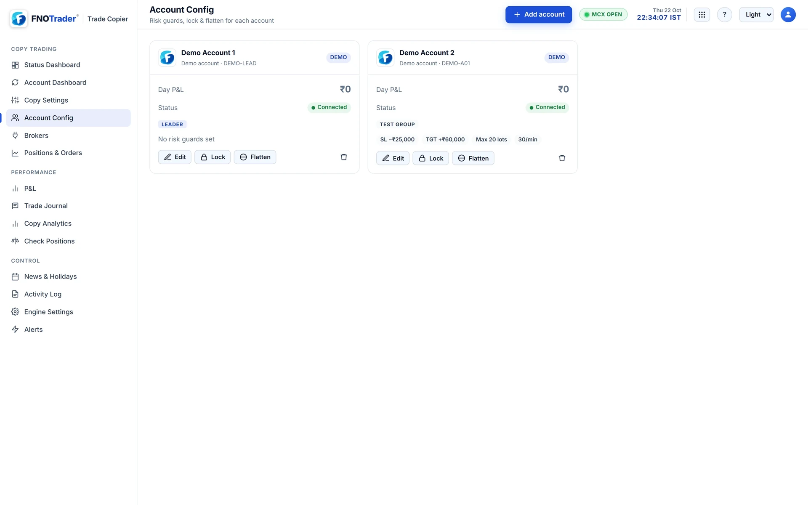808x505 pixels.
Task: Click the Status Dashboard grid icon
Action: point(15,65)
